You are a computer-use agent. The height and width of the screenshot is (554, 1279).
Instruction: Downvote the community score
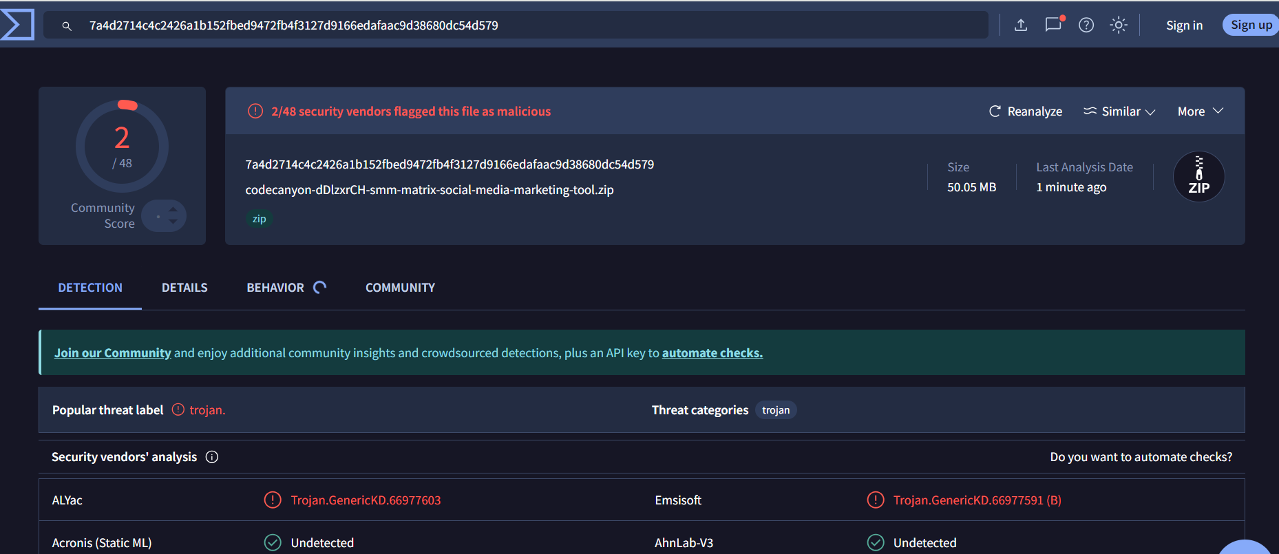click(x=173, y=222)
